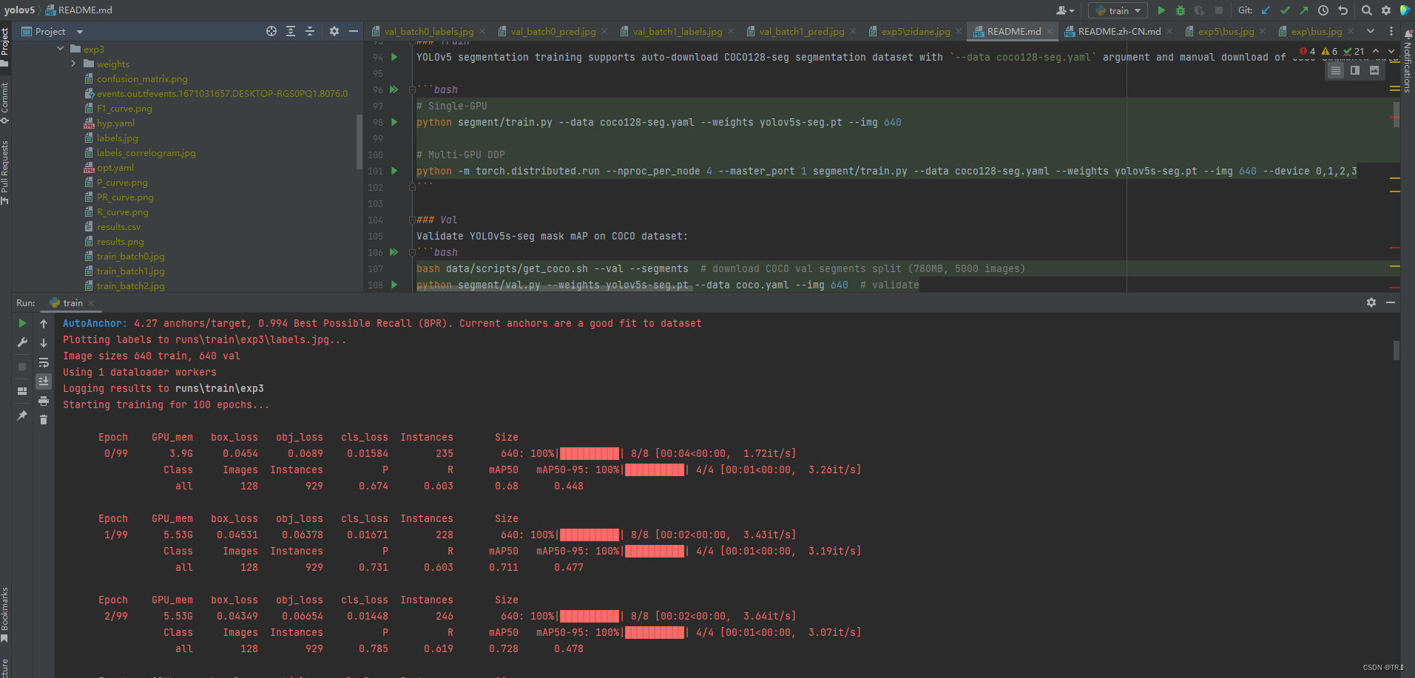Open the train run configuration dropdown

click(1118, 10)
